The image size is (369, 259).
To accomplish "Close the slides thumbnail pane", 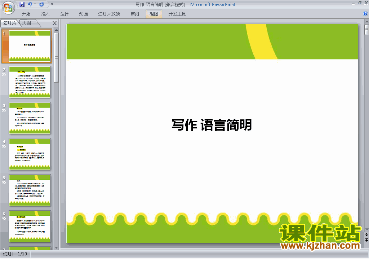I will [x=55, y=23].
